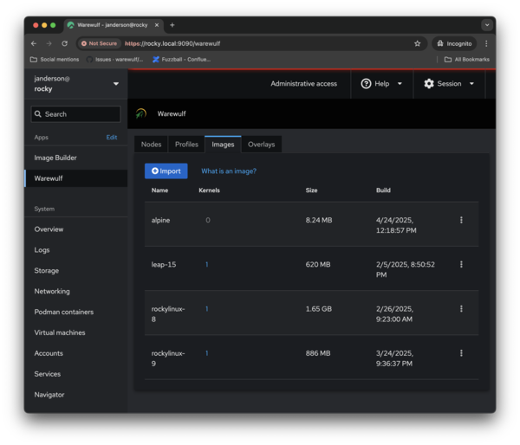Open Overview in the sidebar
Viewport: 520px width, 445px height.
tap(76, 229)
